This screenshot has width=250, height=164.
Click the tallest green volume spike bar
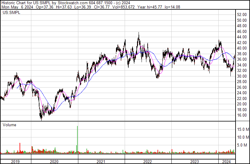click(77, 139)
